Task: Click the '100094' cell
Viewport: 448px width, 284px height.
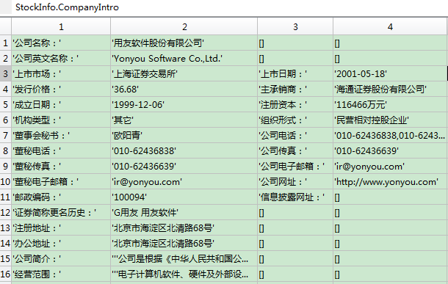Action: [184, 197]
